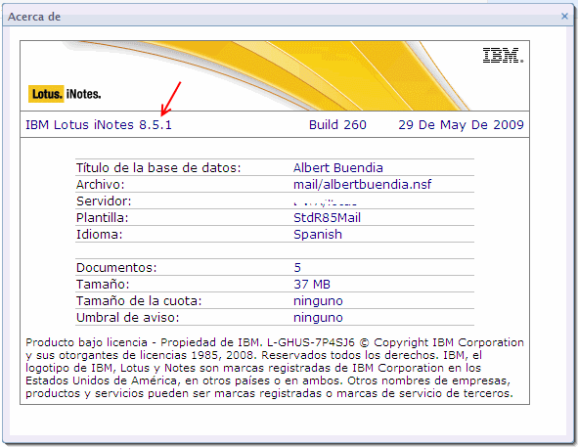578x447 pixels.
Task: Click the 'Servidor:' label
Action: pos(104,201)
